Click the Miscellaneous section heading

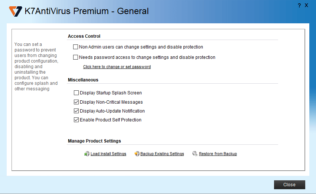(83, 80)
